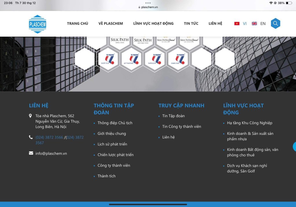Click the location pin icon beside address
296x207 pixels.
30,116
